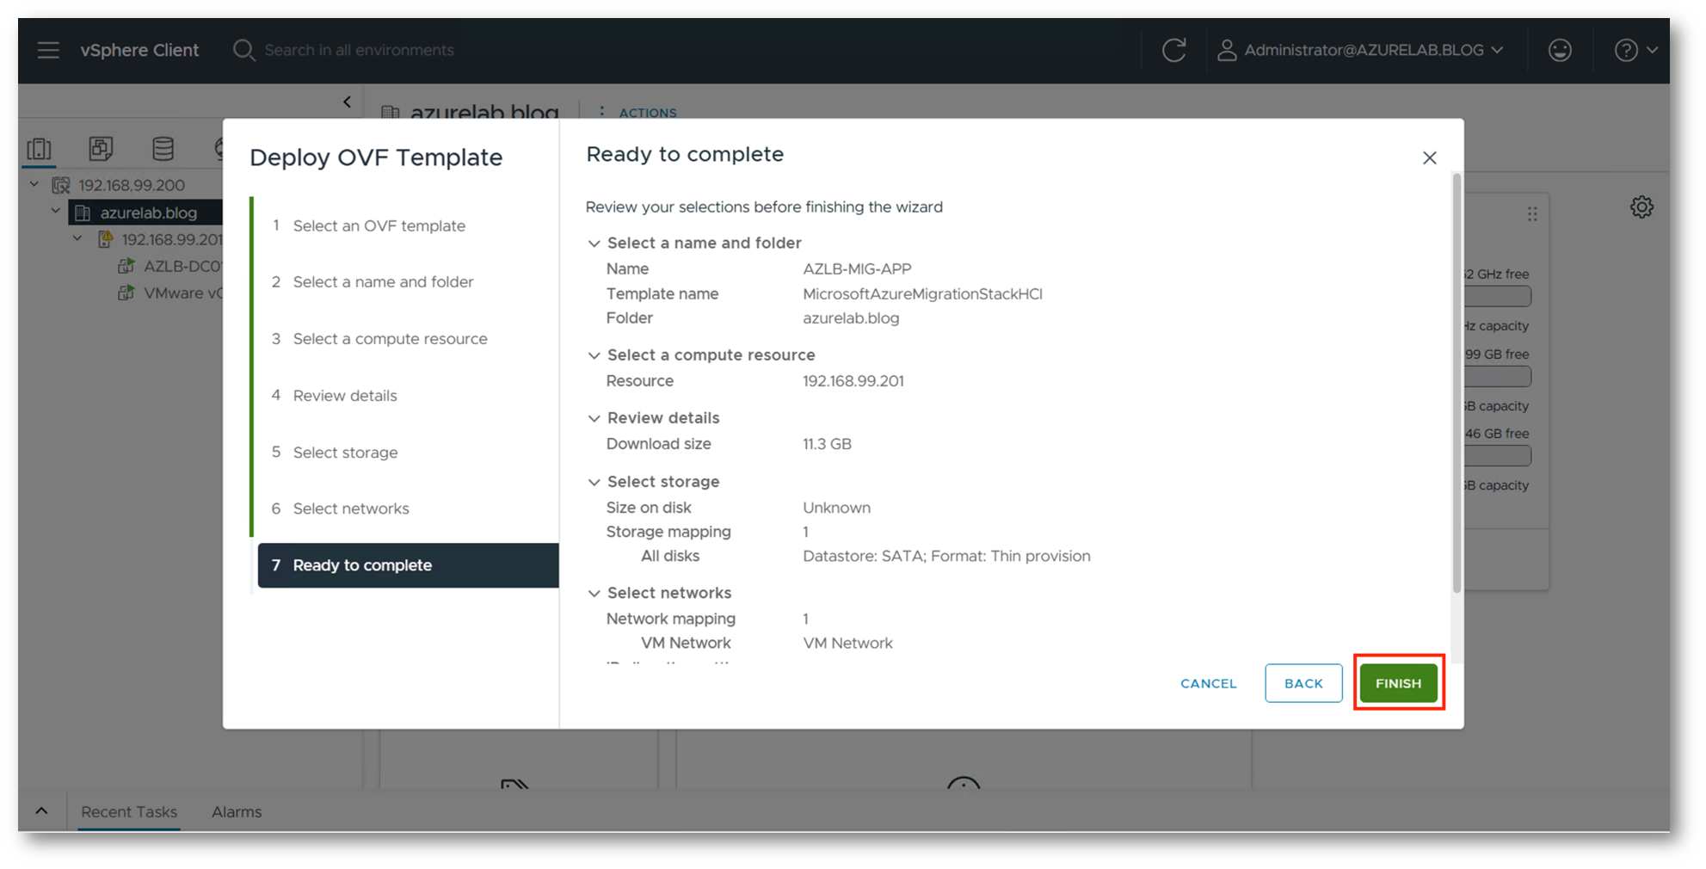Viewport: 1706px width, 869px height.
Task: Open the Alarms tab
Action: point(237,811)
